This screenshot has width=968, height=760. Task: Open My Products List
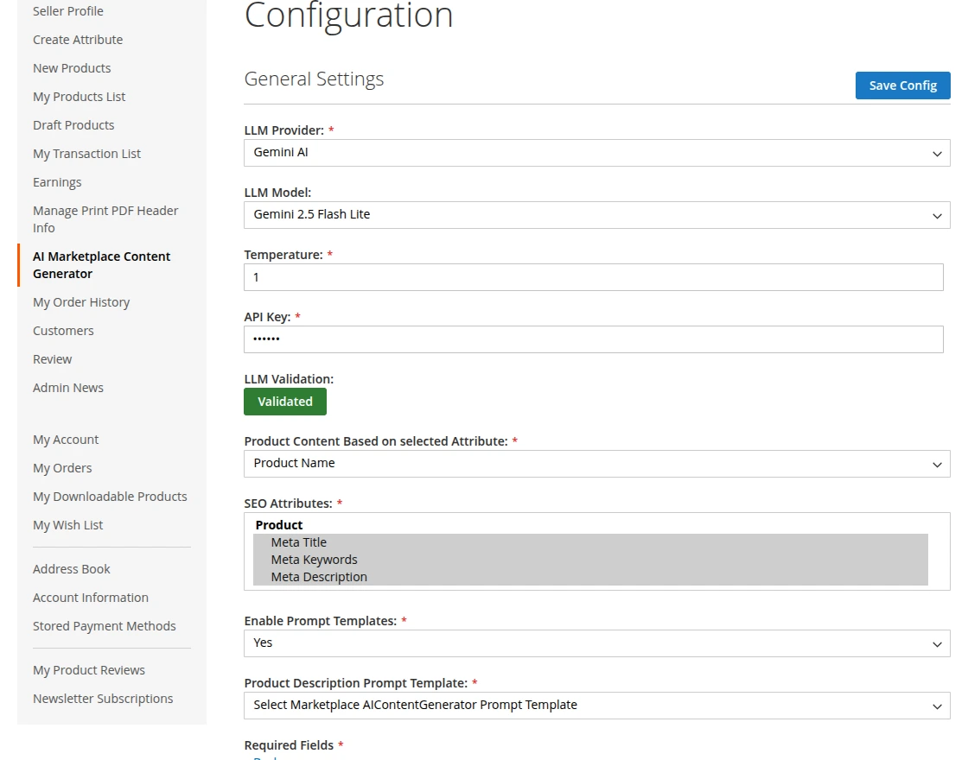tap(79, 97)
